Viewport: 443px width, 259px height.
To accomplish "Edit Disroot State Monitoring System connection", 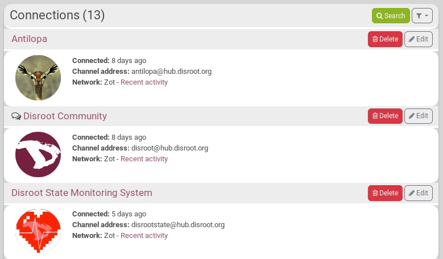I will (x=418, y=193).
